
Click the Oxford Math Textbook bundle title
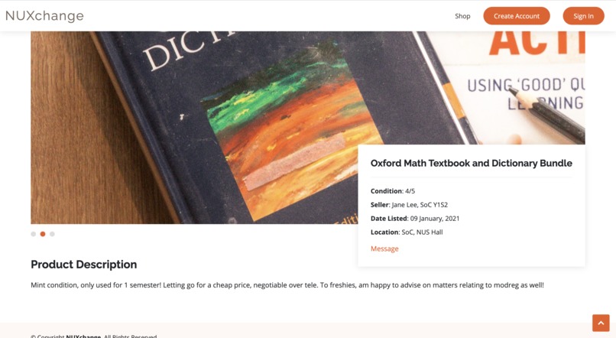pos(471,163)
